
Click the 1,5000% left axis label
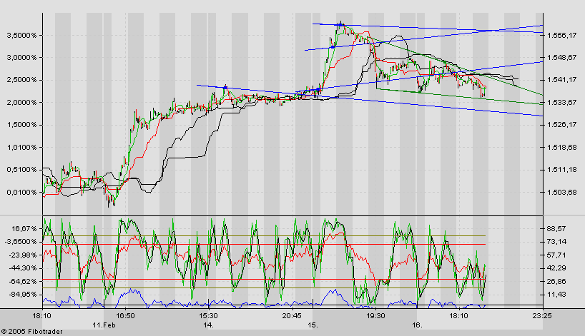click(21, 125)
